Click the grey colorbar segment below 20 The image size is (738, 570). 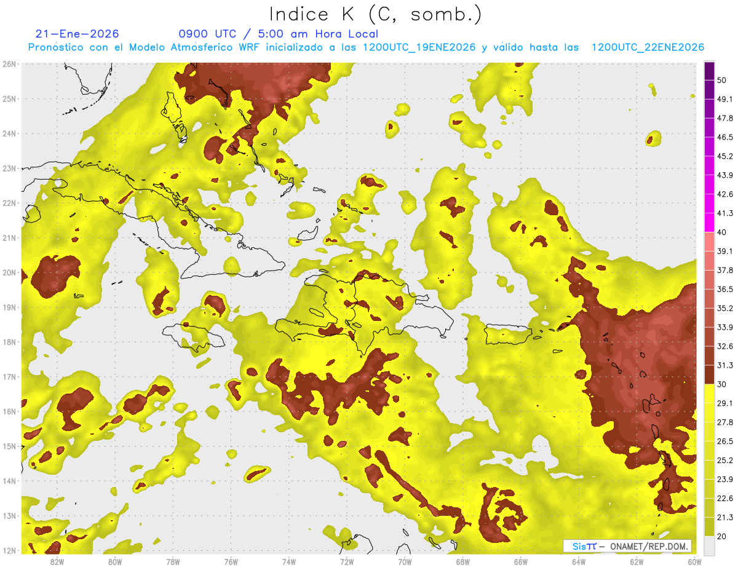[709, 545]
